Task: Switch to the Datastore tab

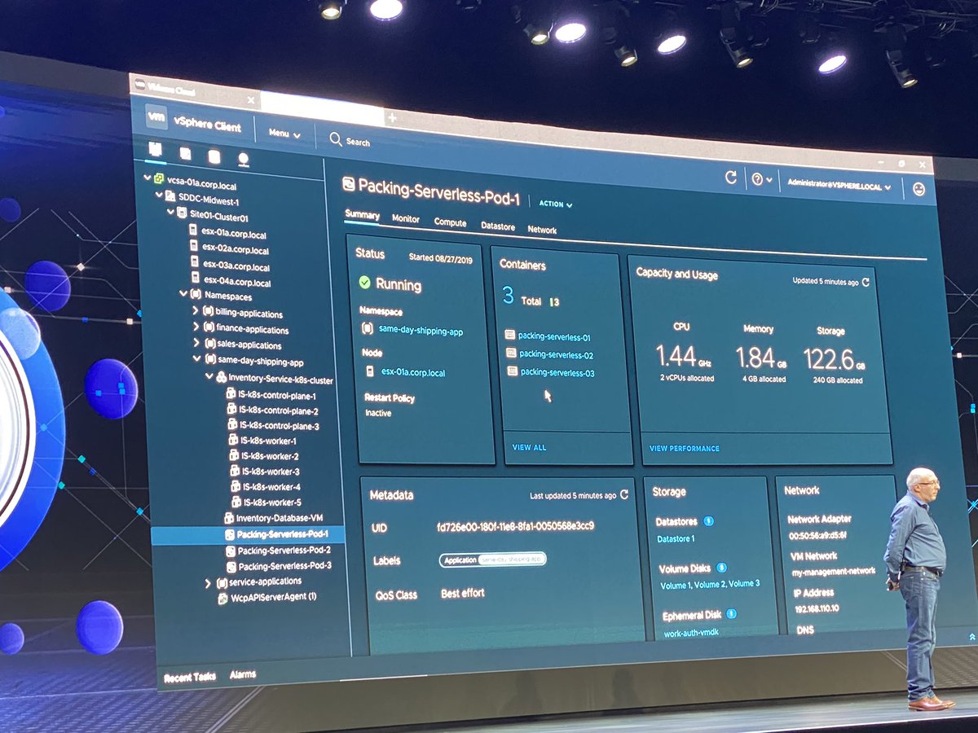Action: coord(497,226)
